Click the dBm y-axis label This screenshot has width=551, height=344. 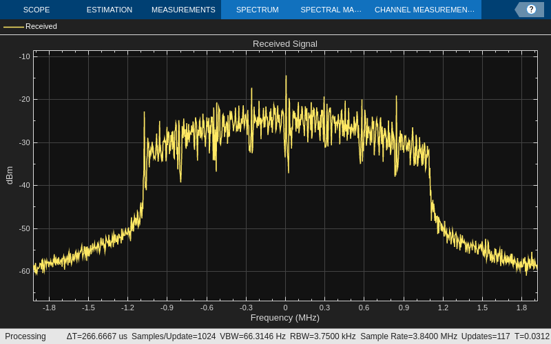10,175
